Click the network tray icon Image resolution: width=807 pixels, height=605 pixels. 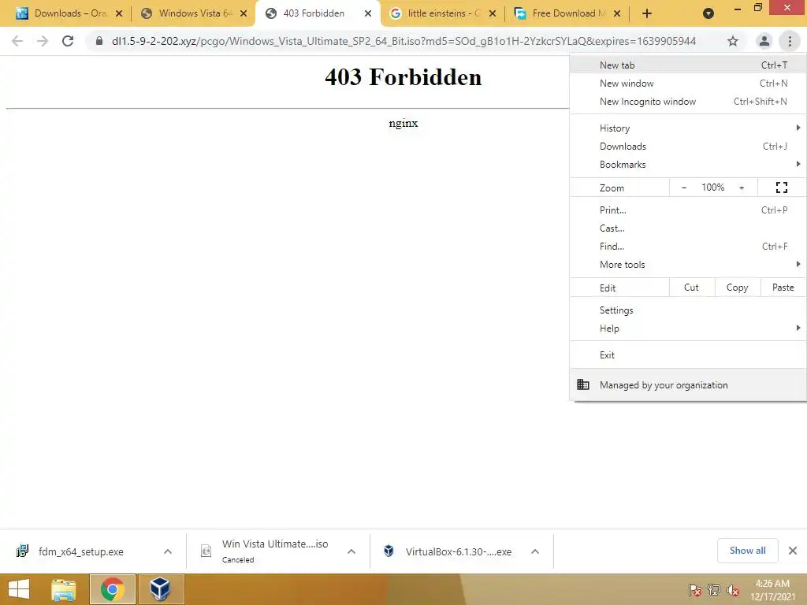pos(713,590)
